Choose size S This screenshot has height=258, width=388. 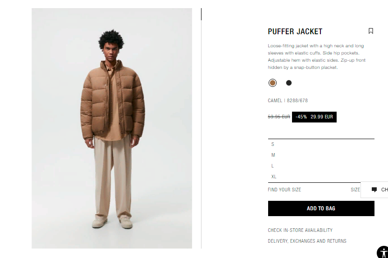point(321,145)
